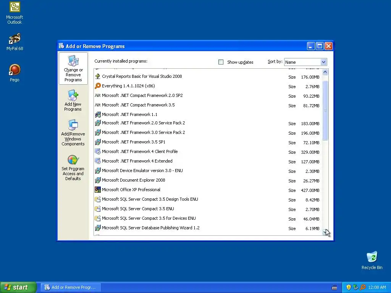Click the security shield tray icon
This screenshot has width=391, height=293.
tap(349, 287)
